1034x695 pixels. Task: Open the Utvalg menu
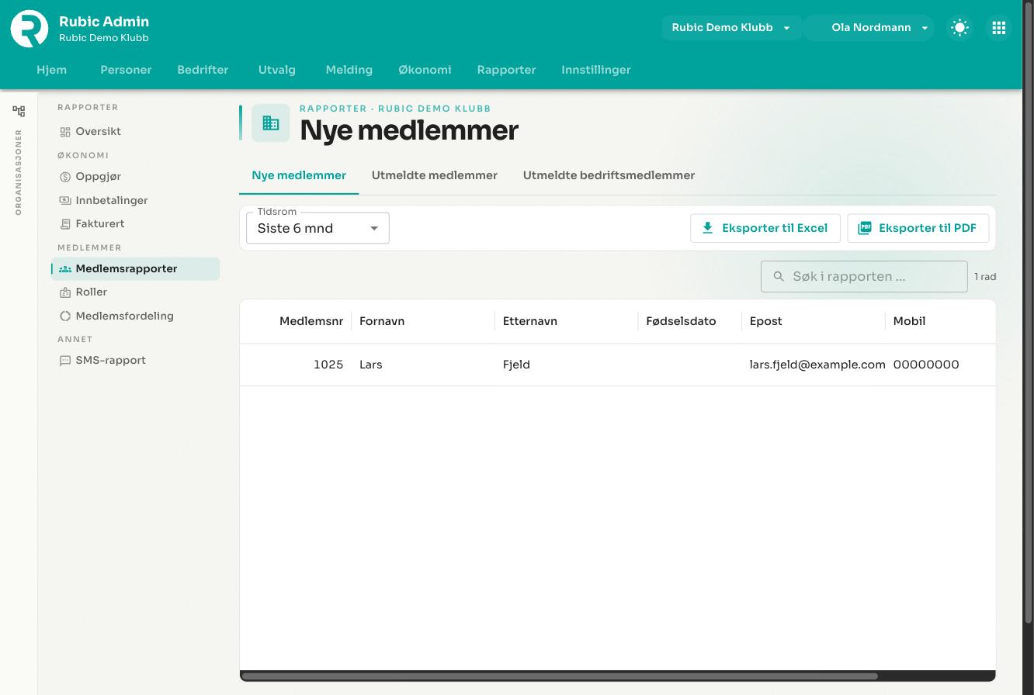277,70
